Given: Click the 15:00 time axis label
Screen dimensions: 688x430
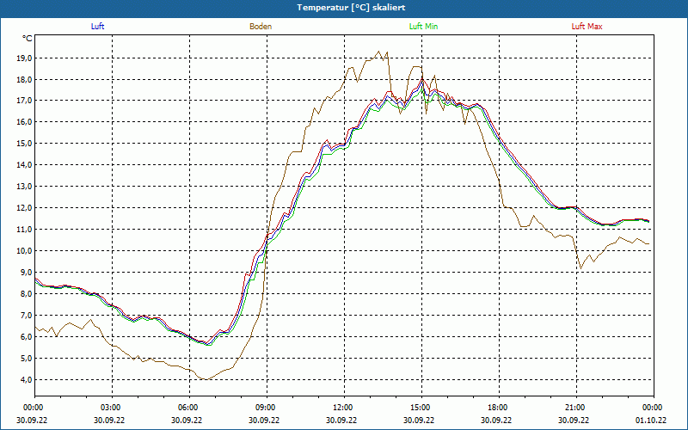Looking at the screenshot, I should click(420, 408).
